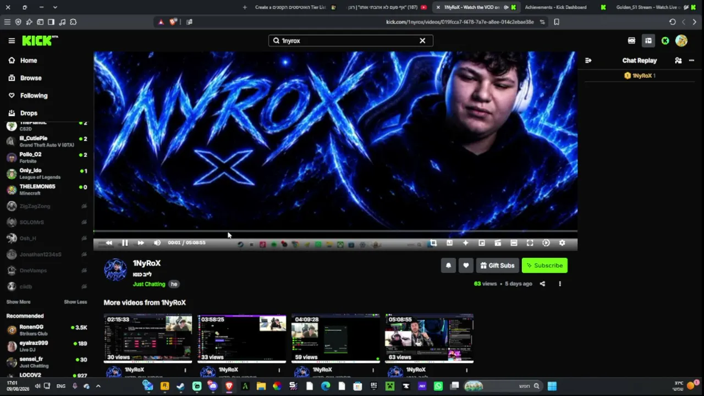704x396 pixels.
Task: Skip forward in the video
Action: (x=141, y=243)
